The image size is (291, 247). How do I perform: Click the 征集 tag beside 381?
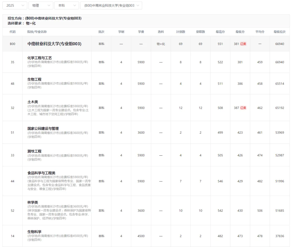[243, 44]
